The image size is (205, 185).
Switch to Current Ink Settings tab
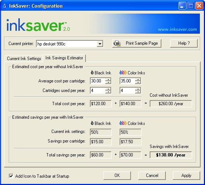24,59
